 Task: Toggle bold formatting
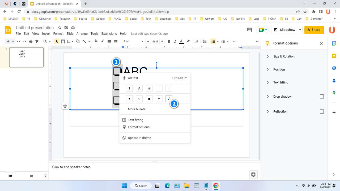pos(169,41)
